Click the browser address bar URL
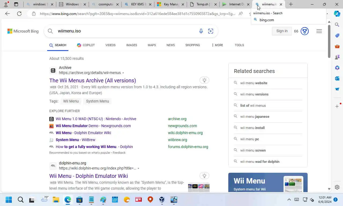Image resolution: width=343 pixels, height=206 pixels. point(137,14)
